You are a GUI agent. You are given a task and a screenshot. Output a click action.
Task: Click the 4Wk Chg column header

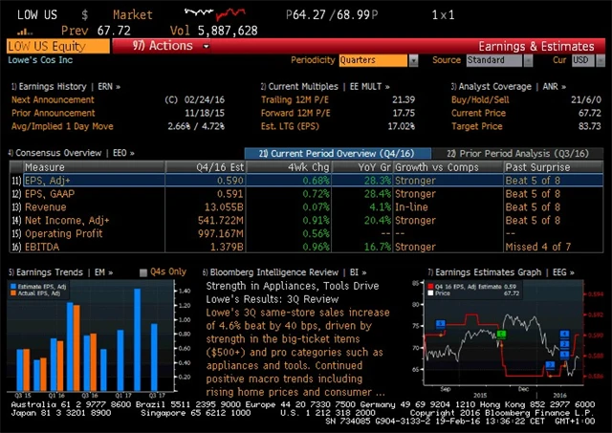tap(289, 167)
